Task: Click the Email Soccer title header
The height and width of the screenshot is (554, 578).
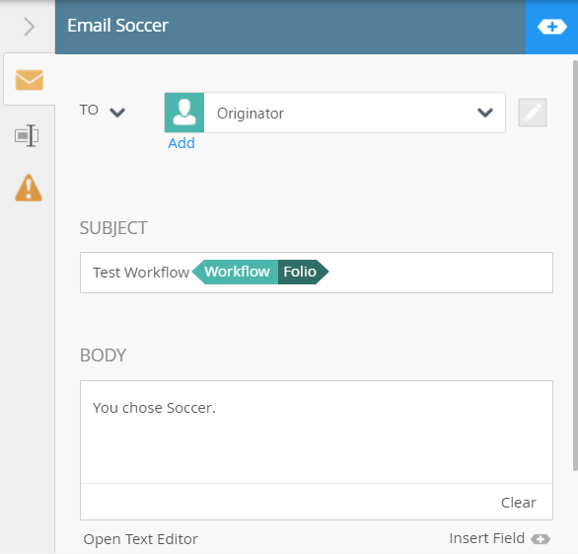Action: pyautogui.click(x=117, y=26)
